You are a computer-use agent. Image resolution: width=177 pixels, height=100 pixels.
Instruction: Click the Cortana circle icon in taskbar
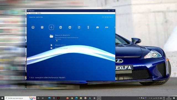click(38, 98)
